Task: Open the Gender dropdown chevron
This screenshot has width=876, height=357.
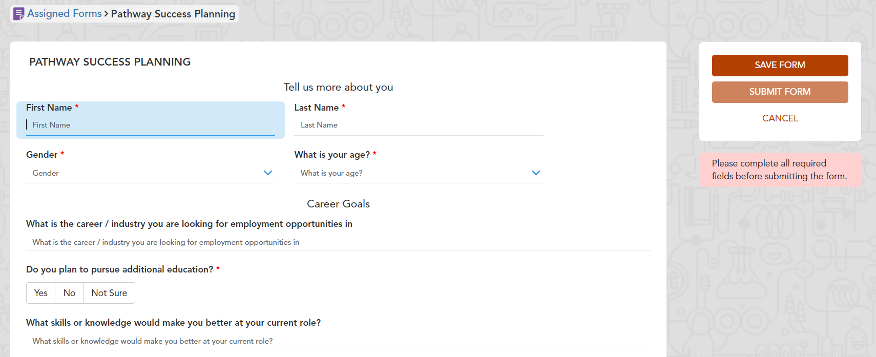Action: coord(267,173)
